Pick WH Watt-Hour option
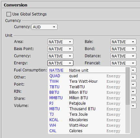This screenshot has width=140, height=138. tap(87, 125)
